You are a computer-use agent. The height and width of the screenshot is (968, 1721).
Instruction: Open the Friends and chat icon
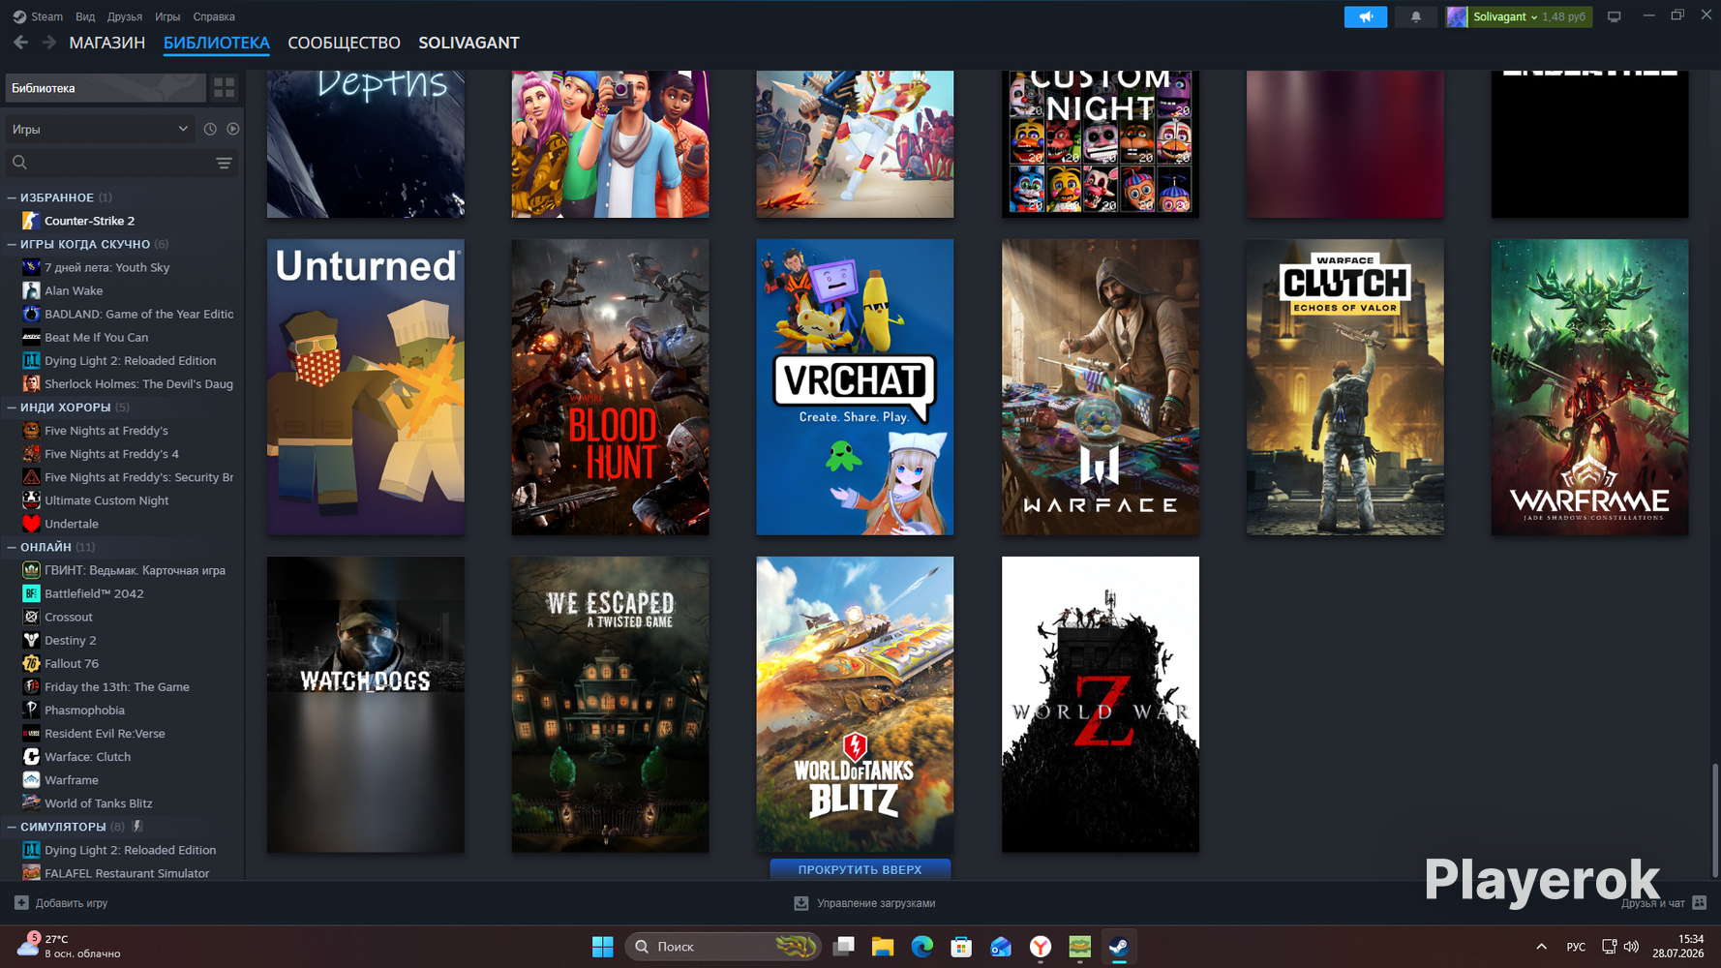coord(1700,903)
